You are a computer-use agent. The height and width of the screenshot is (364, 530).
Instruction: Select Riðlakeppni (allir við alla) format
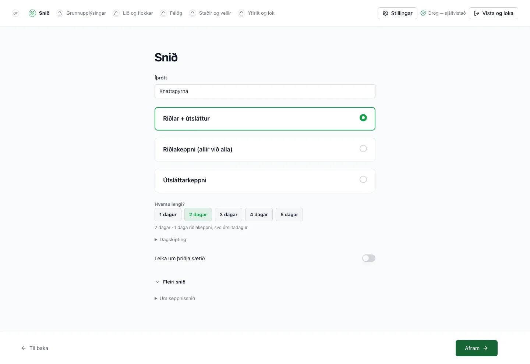[265, 150]
